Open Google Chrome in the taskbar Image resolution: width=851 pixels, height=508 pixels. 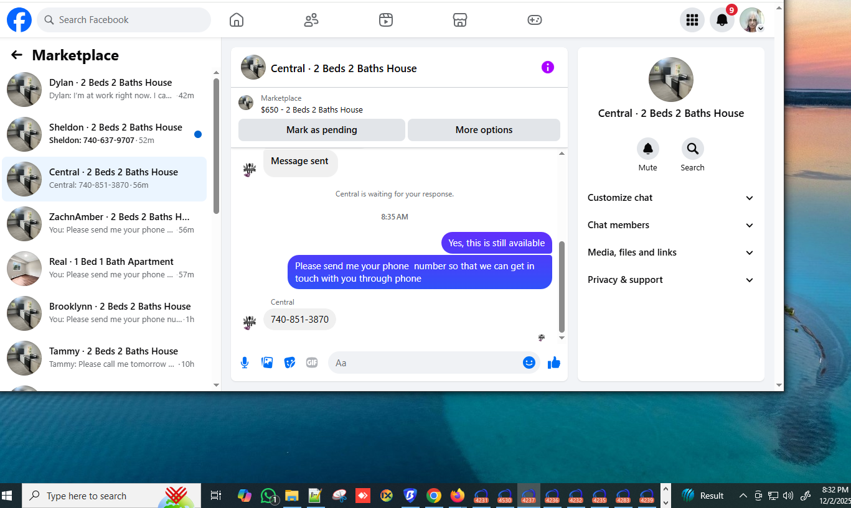tap(434, 496)
